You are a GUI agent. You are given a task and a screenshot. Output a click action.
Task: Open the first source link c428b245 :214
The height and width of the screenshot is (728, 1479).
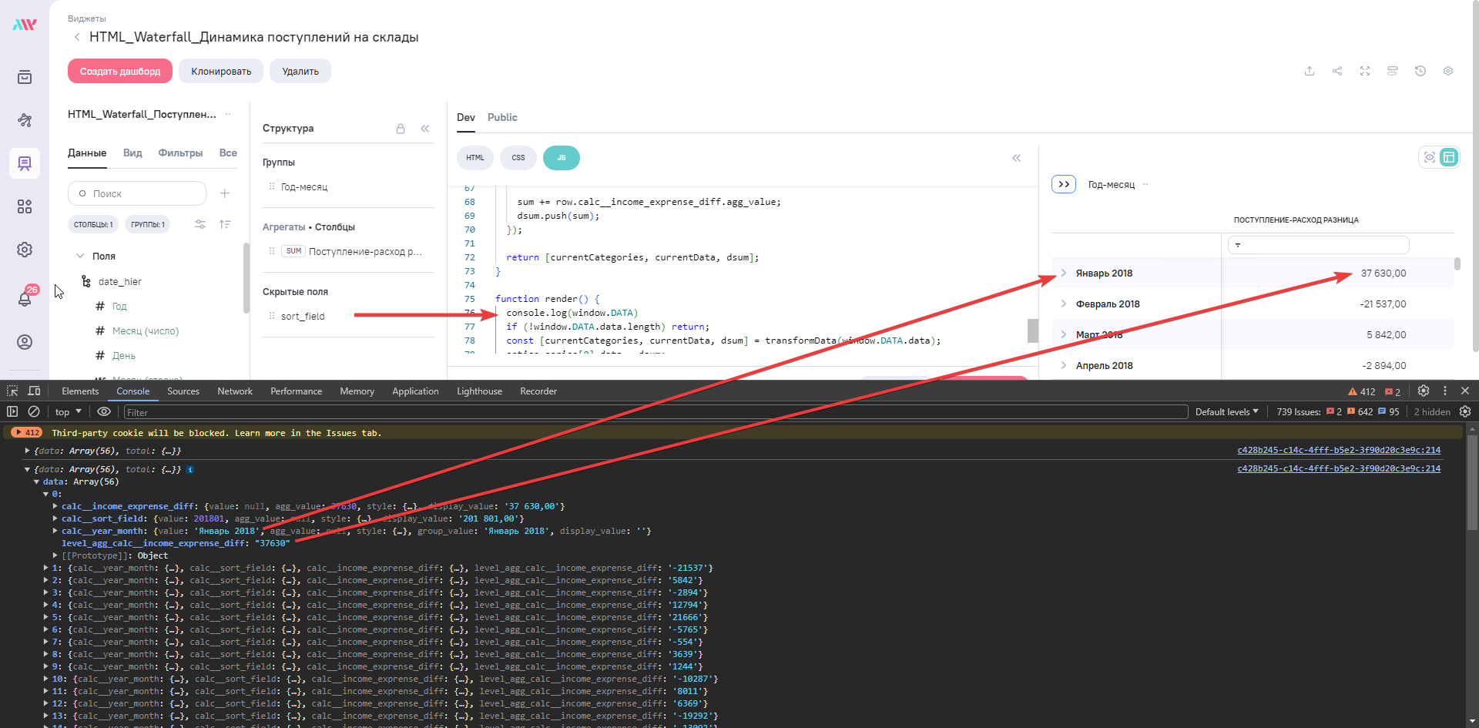(1339, 450)
